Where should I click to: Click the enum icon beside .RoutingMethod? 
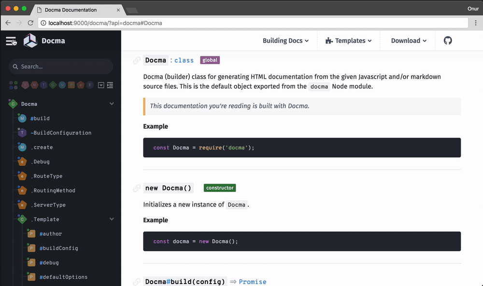click(22, 191)
